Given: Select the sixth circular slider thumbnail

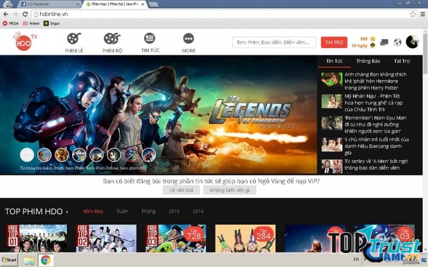Looking at the screenshot, I should 114,155.
